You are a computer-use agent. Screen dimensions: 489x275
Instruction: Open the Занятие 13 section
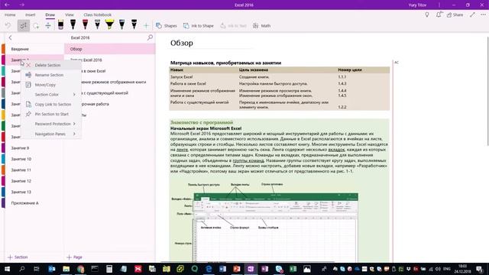34,192
